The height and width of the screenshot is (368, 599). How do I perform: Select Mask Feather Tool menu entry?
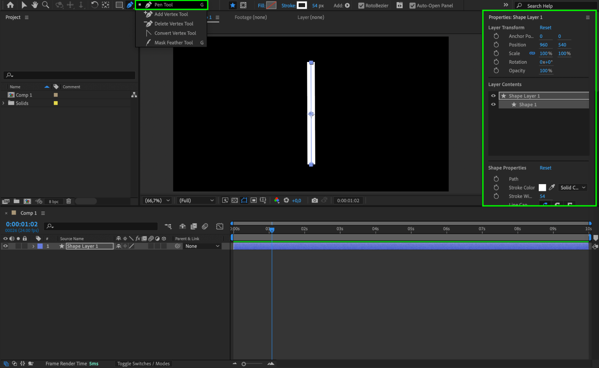coord(173,43)
